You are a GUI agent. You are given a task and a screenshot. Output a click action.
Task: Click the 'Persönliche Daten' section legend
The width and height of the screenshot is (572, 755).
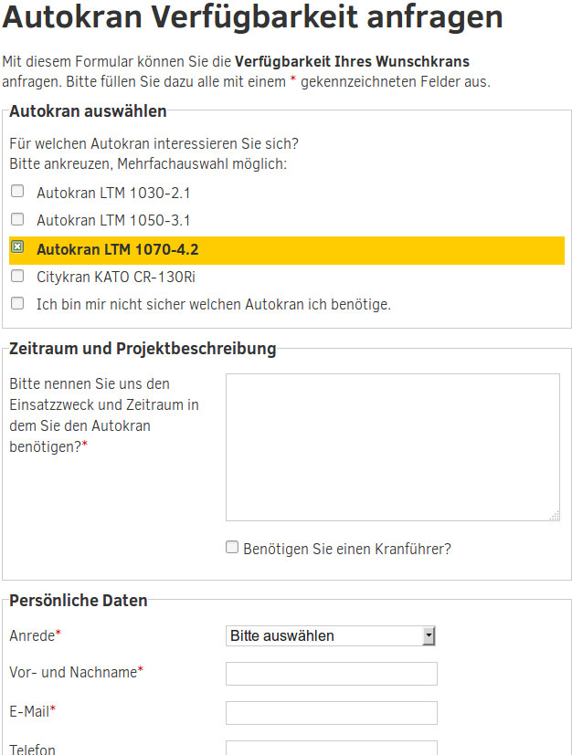(79, 601)
